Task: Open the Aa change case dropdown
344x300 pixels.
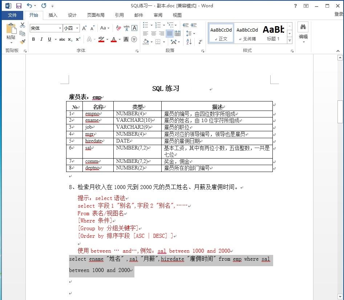Action: (105, 28)
